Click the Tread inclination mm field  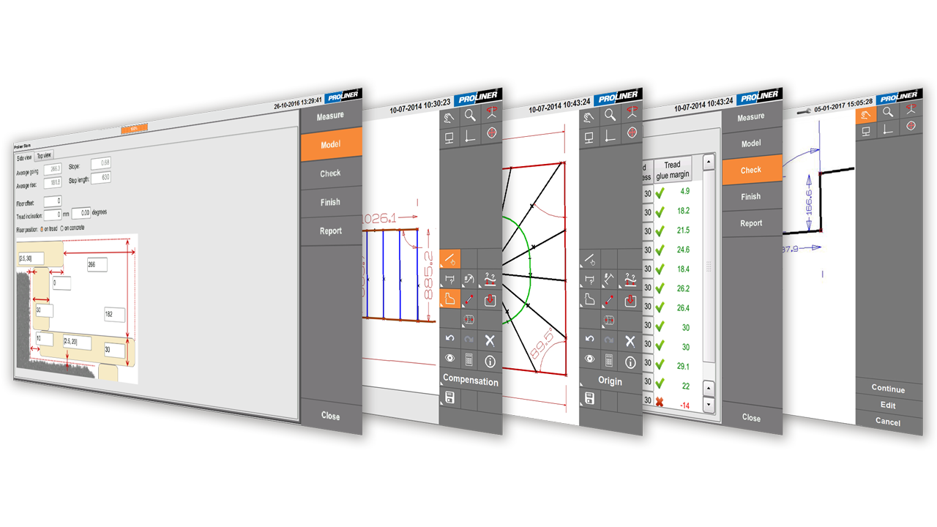pyautogui.click(x=53, y=214)
